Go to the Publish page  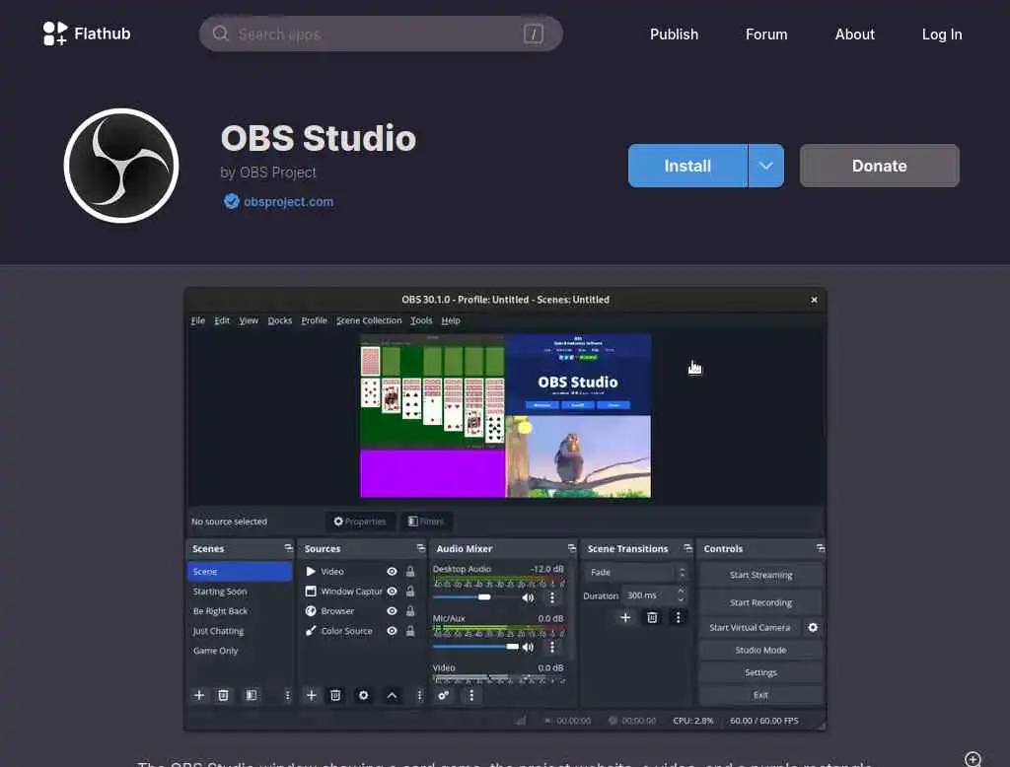point(674,35)
